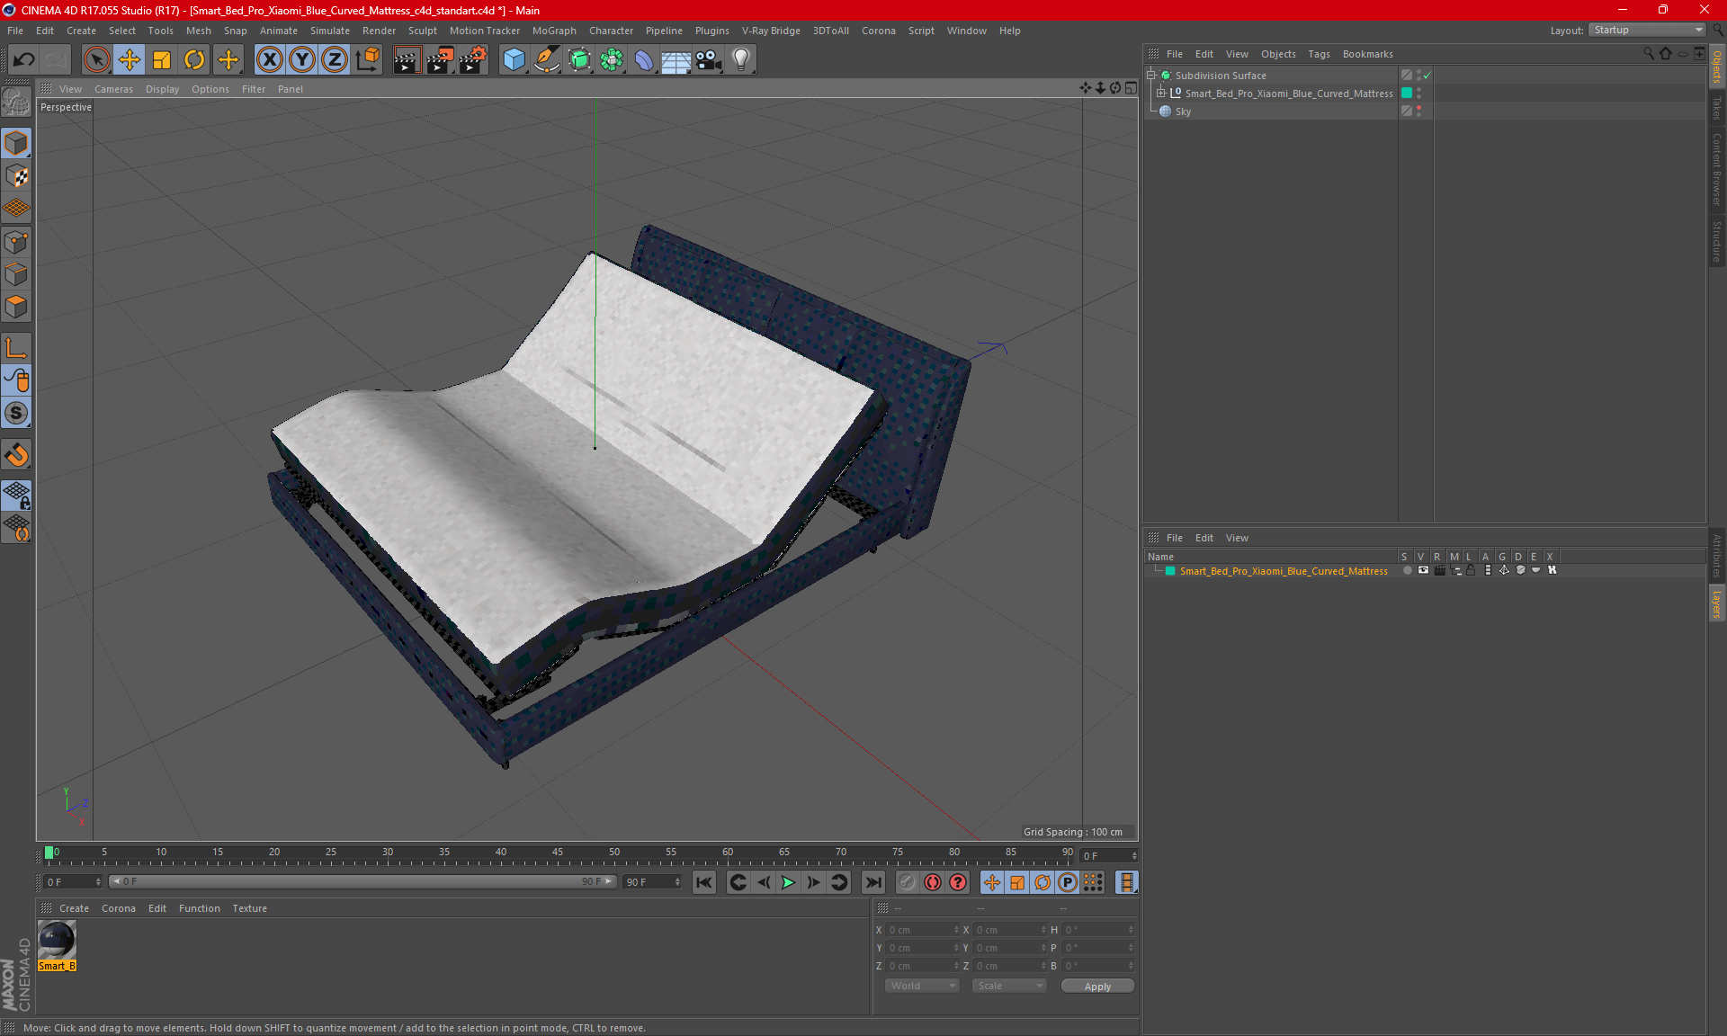Click the Apply button in coordinates

1097,987
